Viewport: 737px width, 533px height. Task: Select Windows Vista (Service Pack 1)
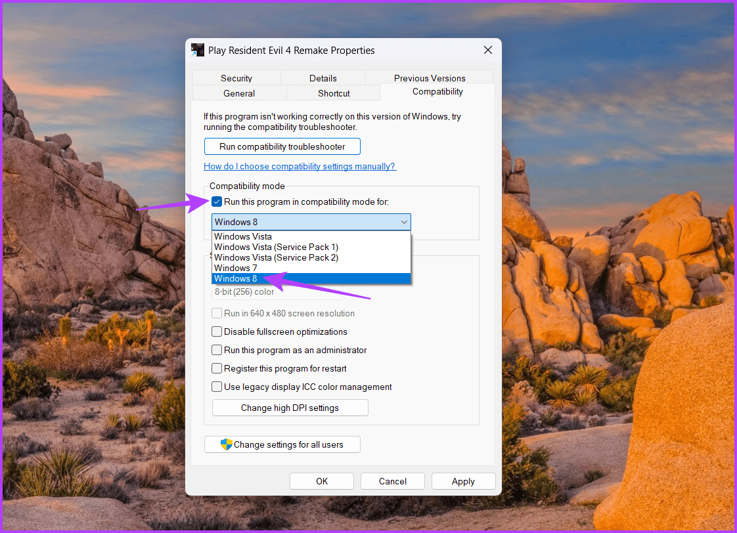point(311,247)
